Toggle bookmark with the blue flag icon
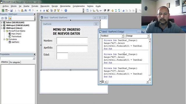The width and height of the screenshot is (186, 104). tap(123, 10)
